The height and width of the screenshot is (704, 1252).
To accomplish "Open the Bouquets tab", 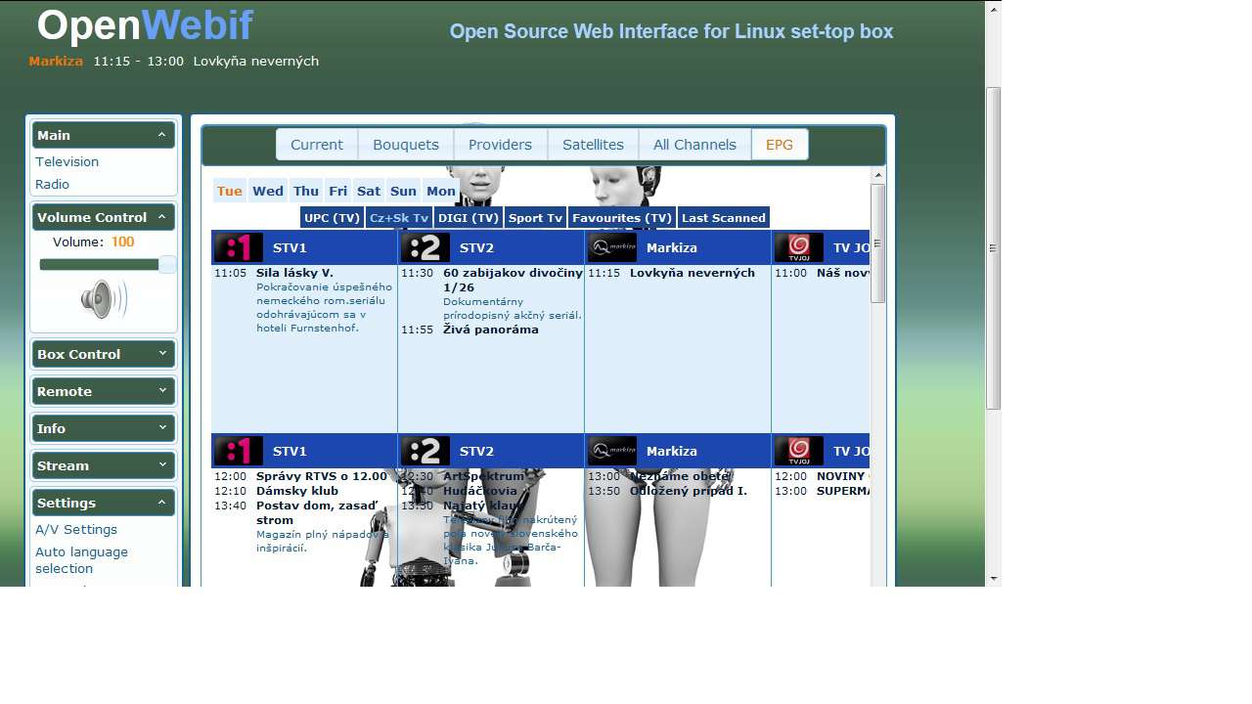I will 406,145.
